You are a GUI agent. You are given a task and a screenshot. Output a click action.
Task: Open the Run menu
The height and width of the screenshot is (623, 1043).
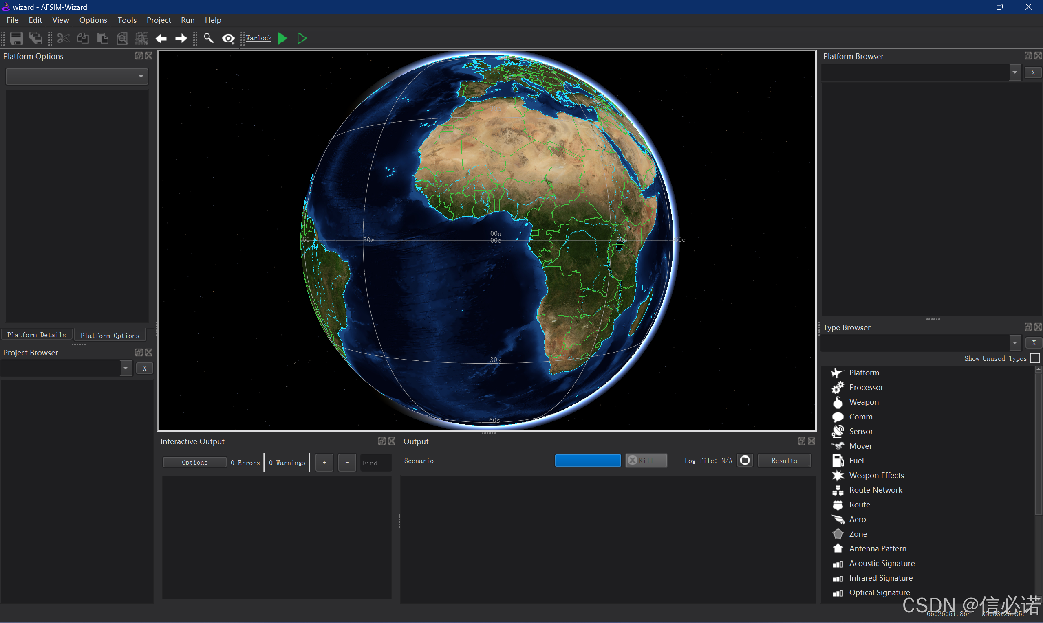[187, 20]
